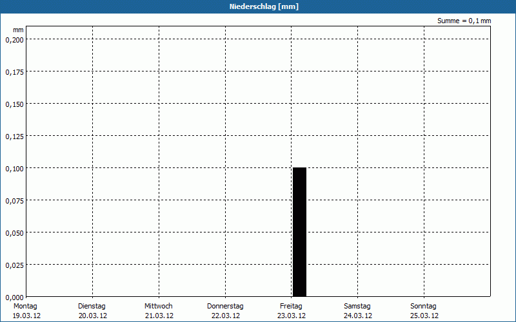Select the 0,050 axis value
Image resolution: width=516 pixels, height=322 pixels.
[x=14, y=233]
